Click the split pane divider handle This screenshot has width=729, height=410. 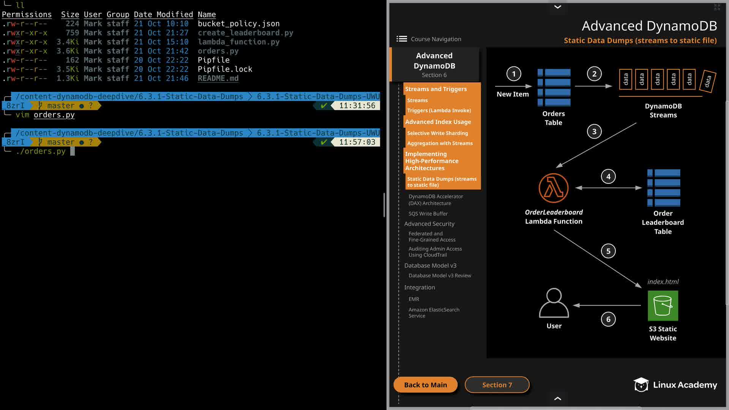pos(384,205)
